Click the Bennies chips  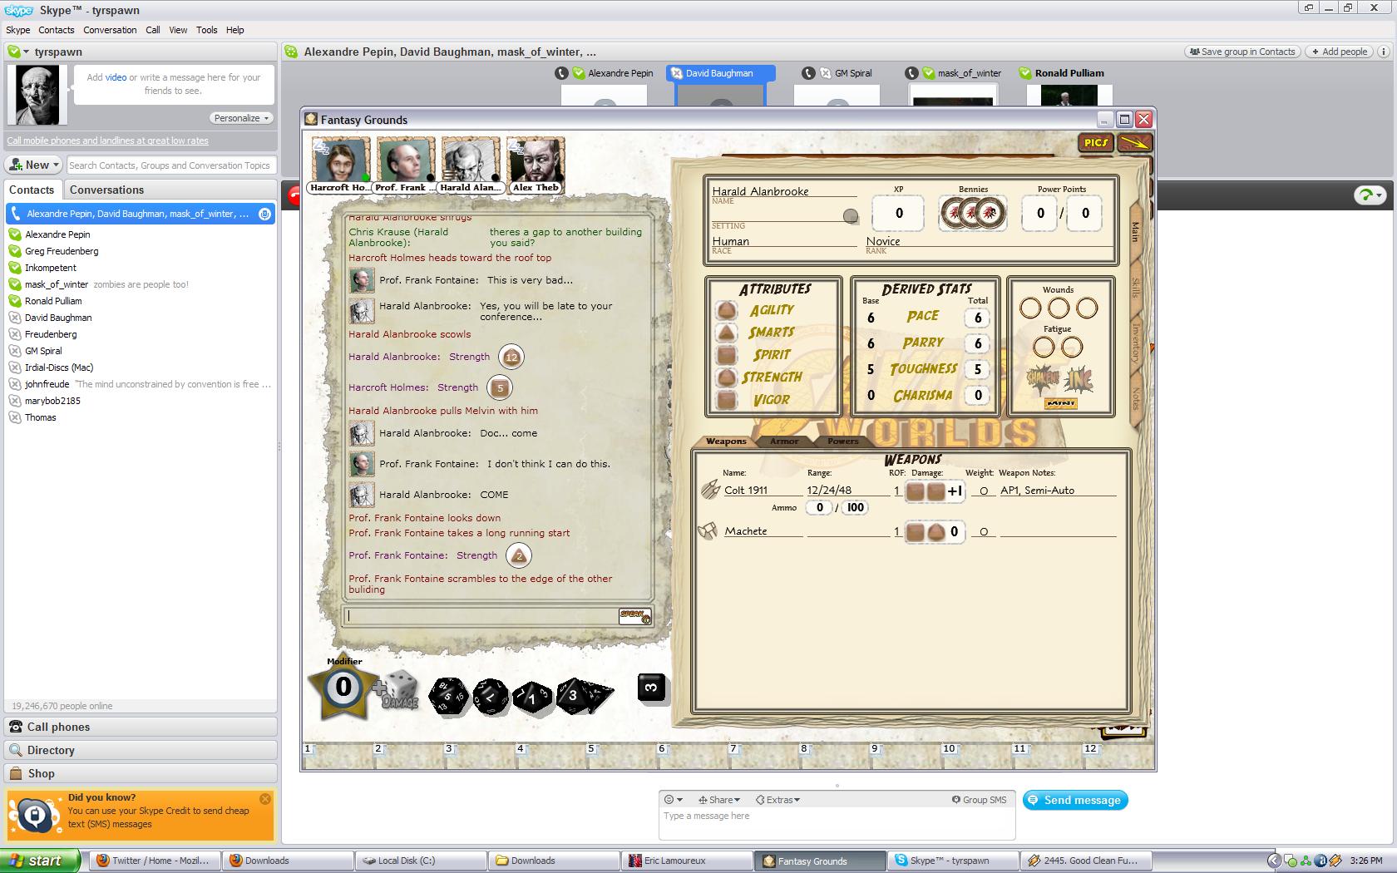pyautogui.click(x=972, y=213)
